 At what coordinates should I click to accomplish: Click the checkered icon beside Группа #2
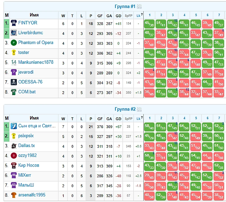139,109
